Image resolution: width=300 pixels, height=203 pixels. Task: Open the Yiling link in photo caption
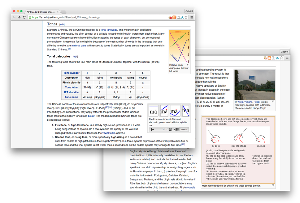click(240, 102)
